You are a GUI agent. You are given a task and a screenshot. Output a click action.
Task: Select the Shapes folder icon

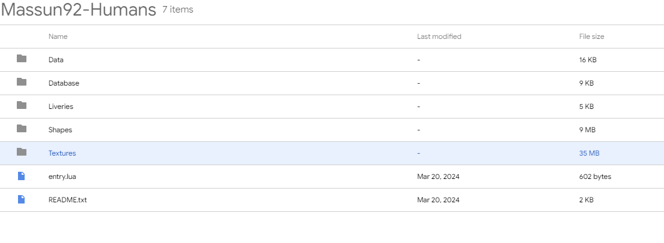click(x=22, y=128)
